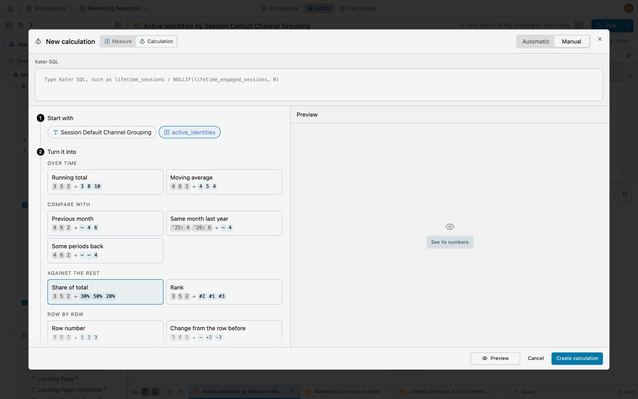Open the user avatar at top right

coord(628,8)
